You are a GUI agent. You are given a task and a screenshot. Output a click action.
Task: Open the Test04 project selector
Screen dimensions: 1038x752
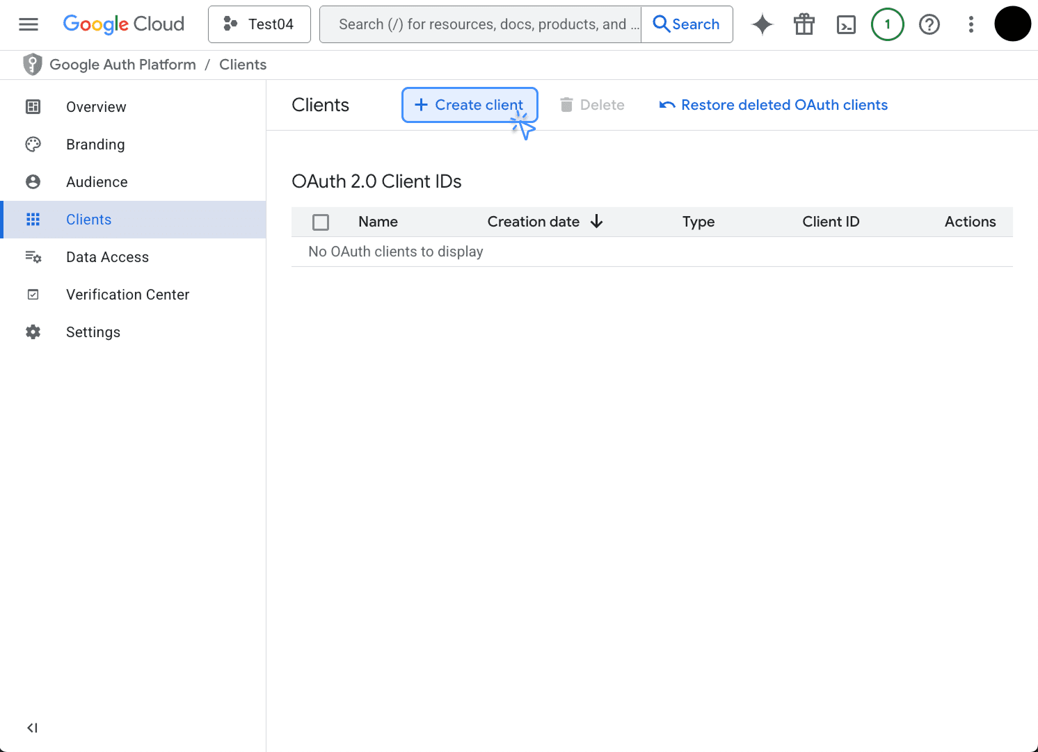point(259,24)
